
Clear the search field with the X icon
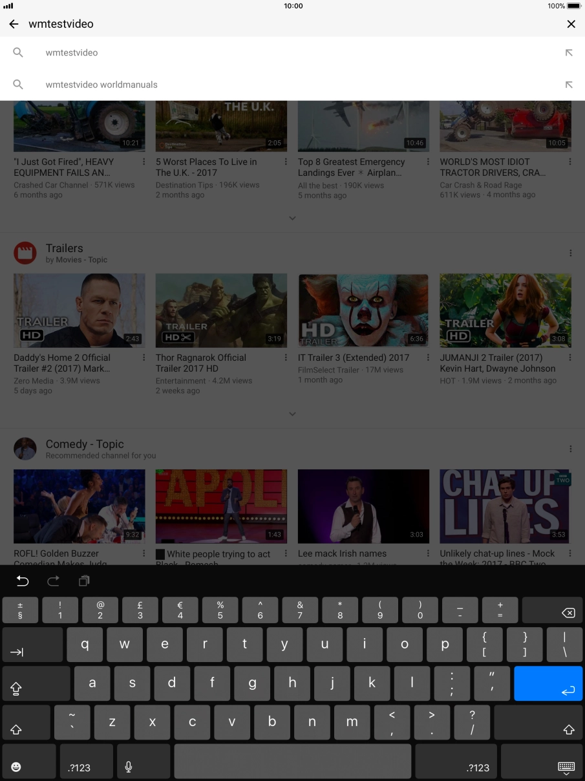pos(571,24)
